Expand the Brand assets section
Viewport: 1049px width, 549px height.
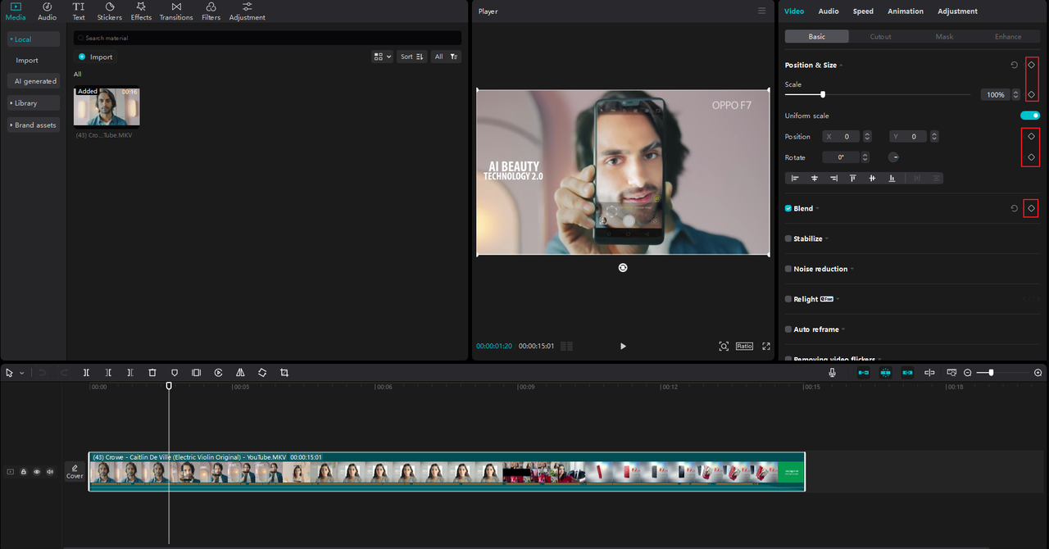[x=34, y=125]
